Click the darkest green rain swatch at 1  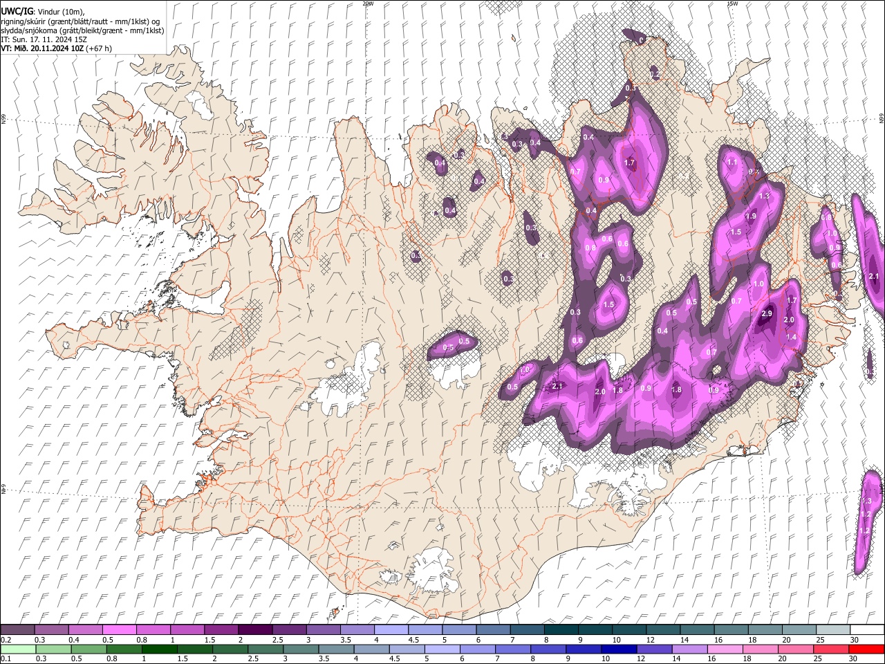159,649
